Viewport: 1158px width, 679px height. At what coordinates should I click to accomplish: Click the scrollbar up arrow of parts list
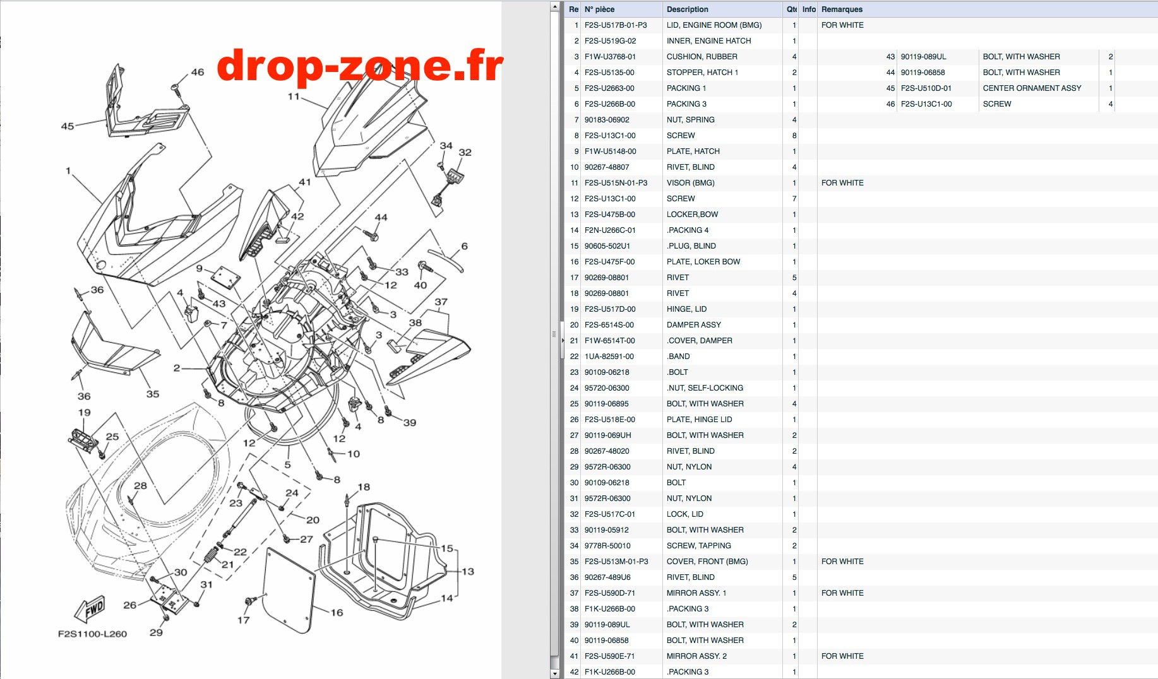(555, 7)
